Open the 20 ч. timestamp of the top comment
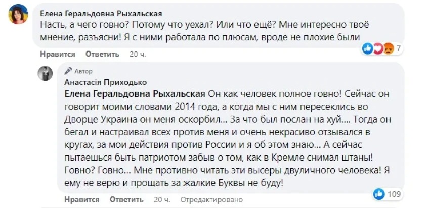Viewport: 430px width, 208px height. 137,54
